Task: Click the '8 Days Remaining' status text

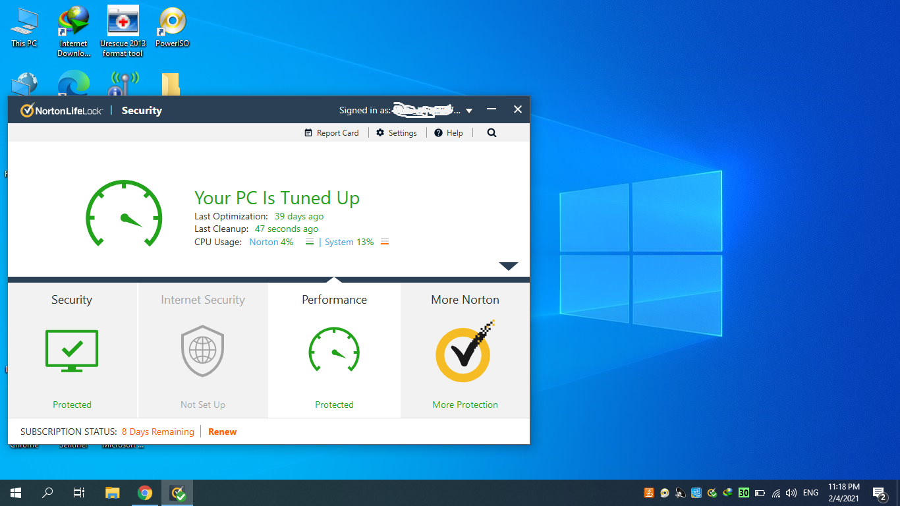Action: 158,432
